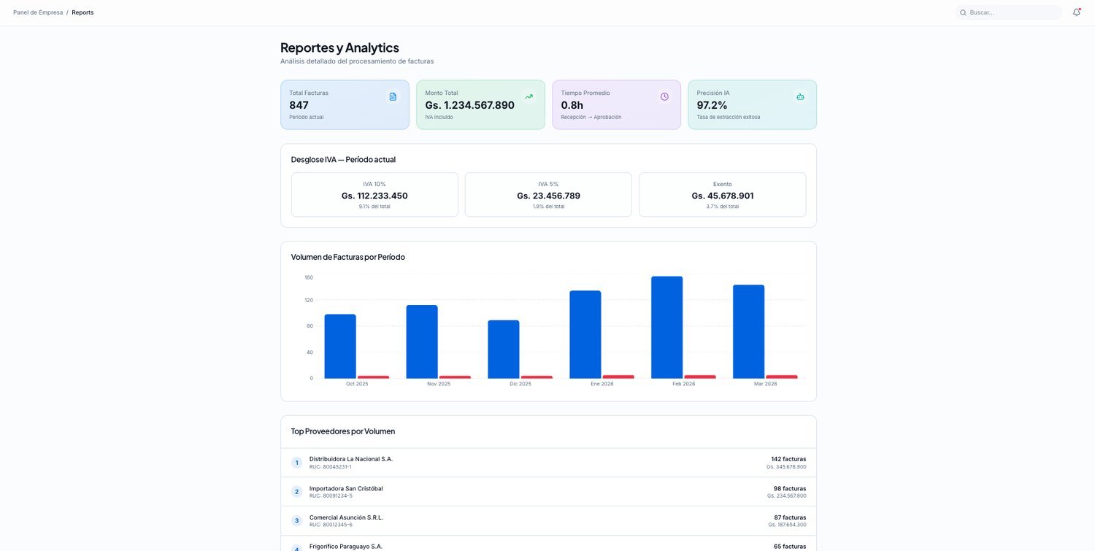Click the blue Mar 2026 bar
1095x551 pixels.
coord(749,331)
